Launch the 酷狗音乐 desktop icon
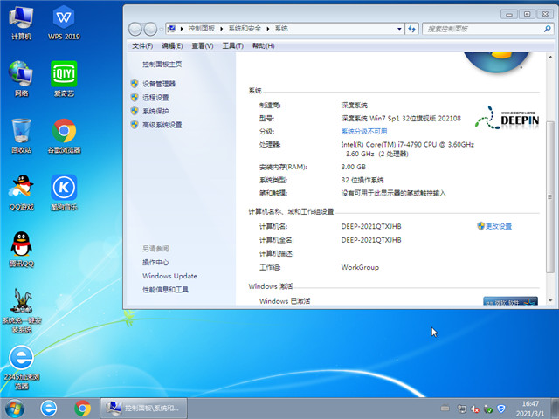The image size is (559, 419). [x=64, y=192]
